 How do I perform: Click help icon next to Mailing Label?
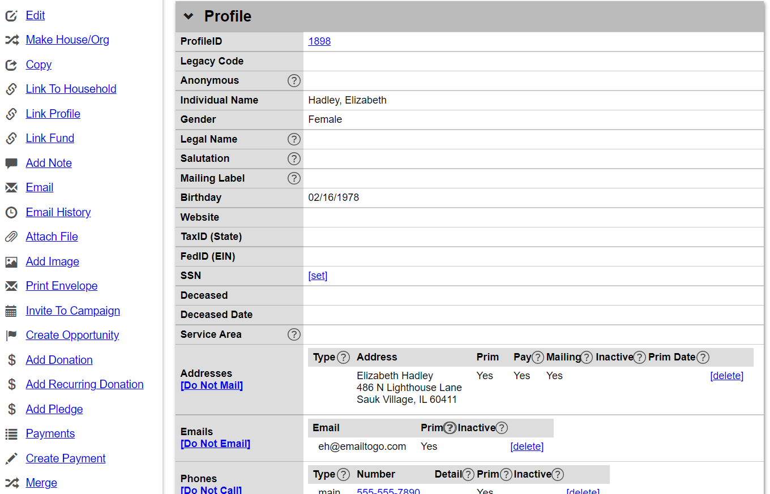click(294, 178)
